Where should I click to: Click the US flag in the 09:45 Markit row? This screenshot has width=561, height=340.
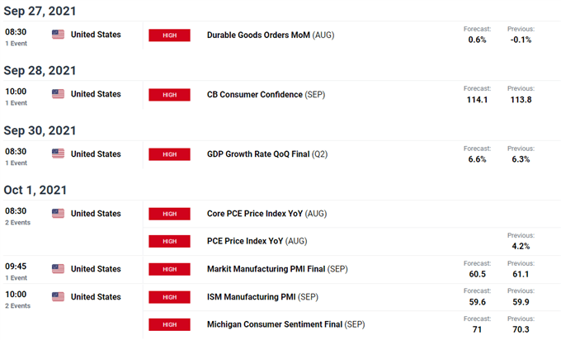58,269
